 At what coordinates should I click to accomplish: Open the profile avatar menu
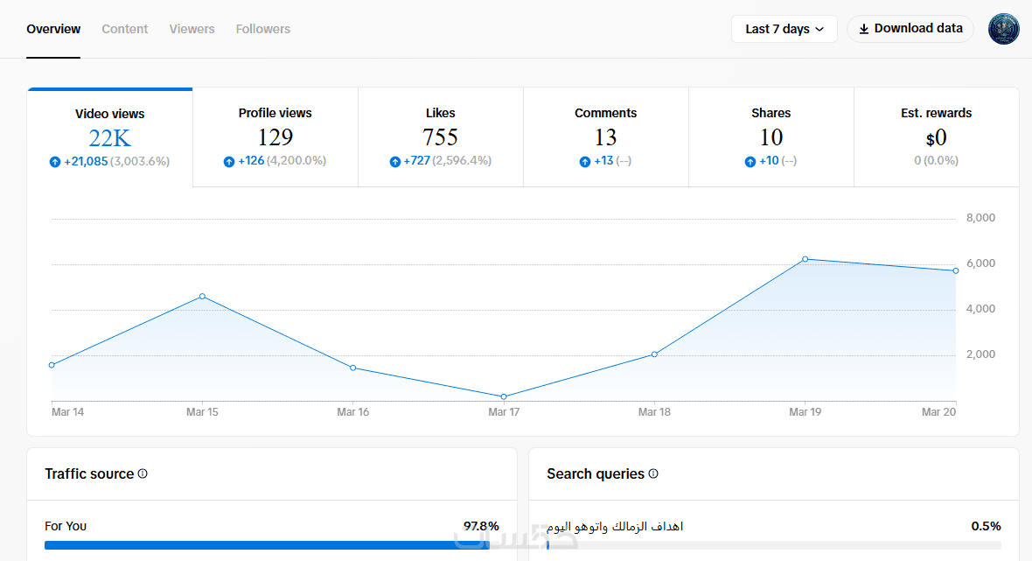coord(1004,29)
